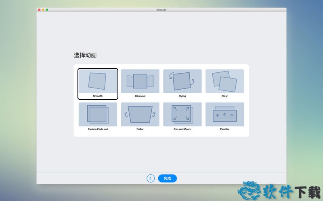The height and width of the screenshot is (201, 323).
Task: Select the Flow animation icon
Action: pyautogui.click(x=225, y=81)
